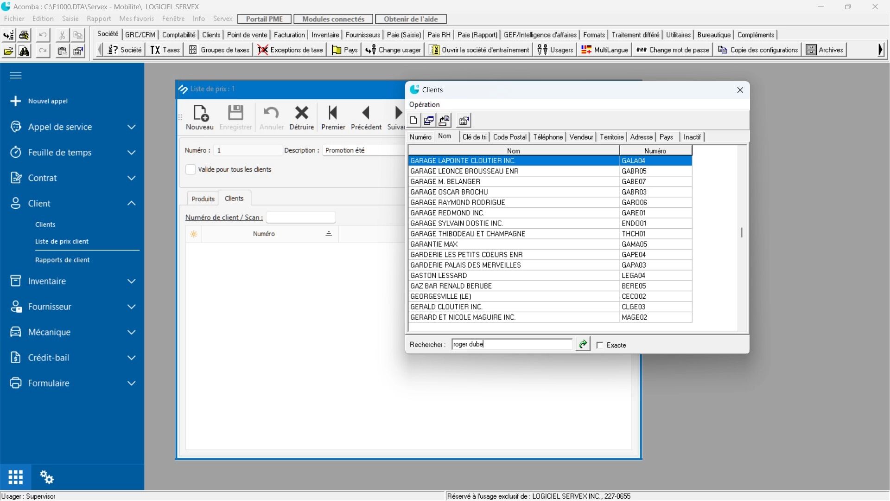Click the Détruire X icon
Viewport: 890px width, 501px height.
(x=302, y=113)
